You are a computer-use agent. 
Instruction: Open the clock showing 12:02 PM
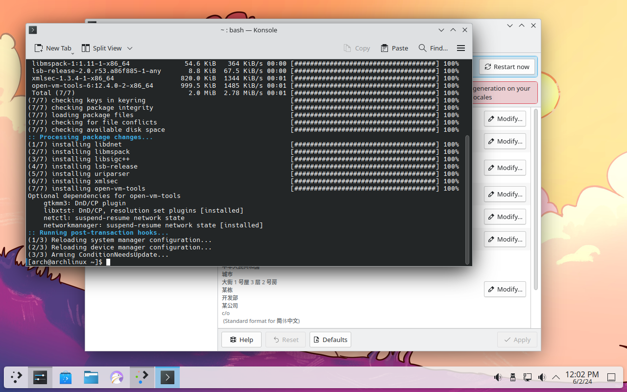[x=582, y=377]
